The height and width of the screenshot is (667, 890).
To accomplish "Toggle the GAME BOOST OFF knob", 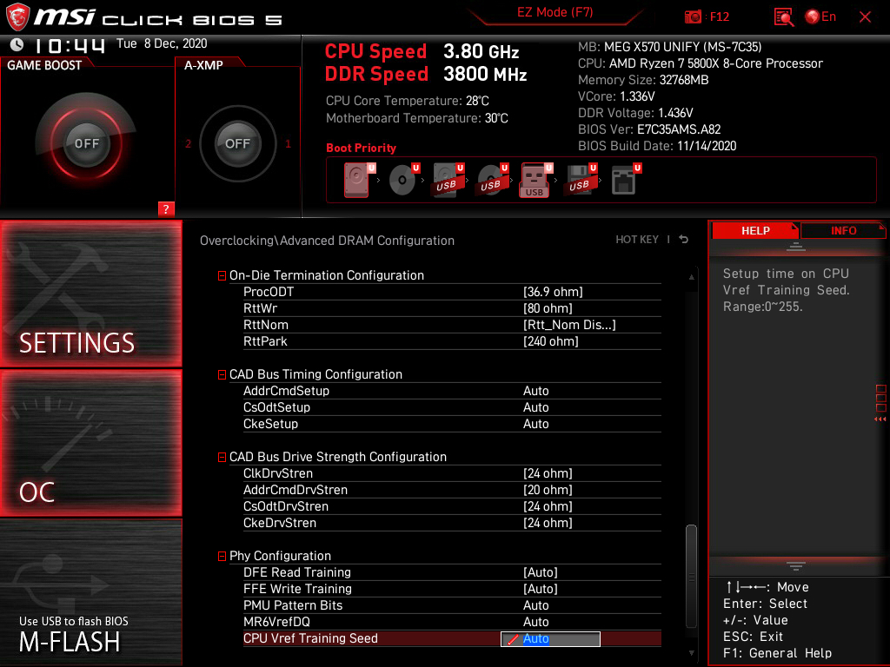I will (86, 143).
